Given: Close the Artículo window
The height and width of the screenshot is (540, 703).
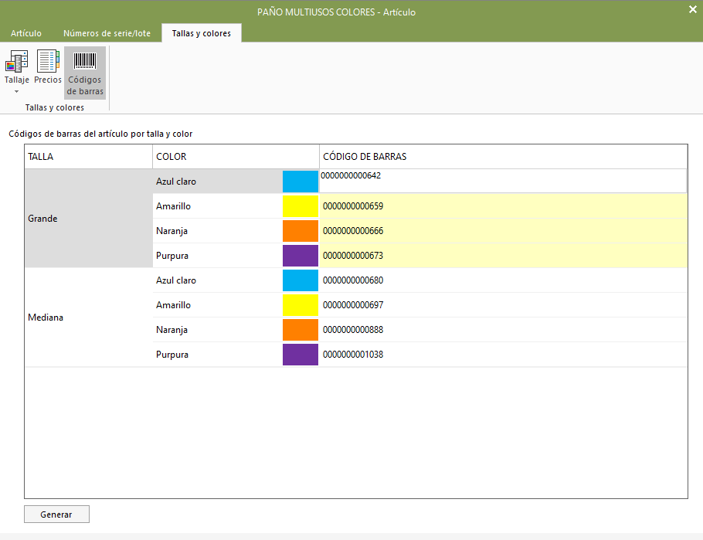Looking at the screenshot, I should tap(693, 9).
